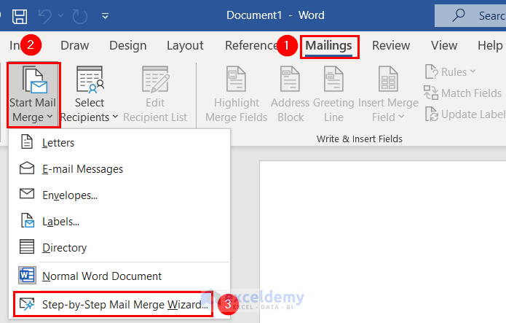Open the Help tab
Image resolution: width=506 pixels, height=323 pixels.
pyautogui.click(x=490, y=46)
